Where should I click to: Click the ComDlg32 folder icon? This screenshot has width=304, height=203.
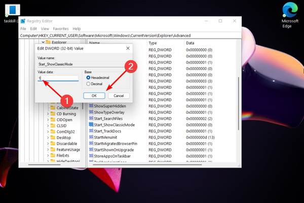click(53, 131)
